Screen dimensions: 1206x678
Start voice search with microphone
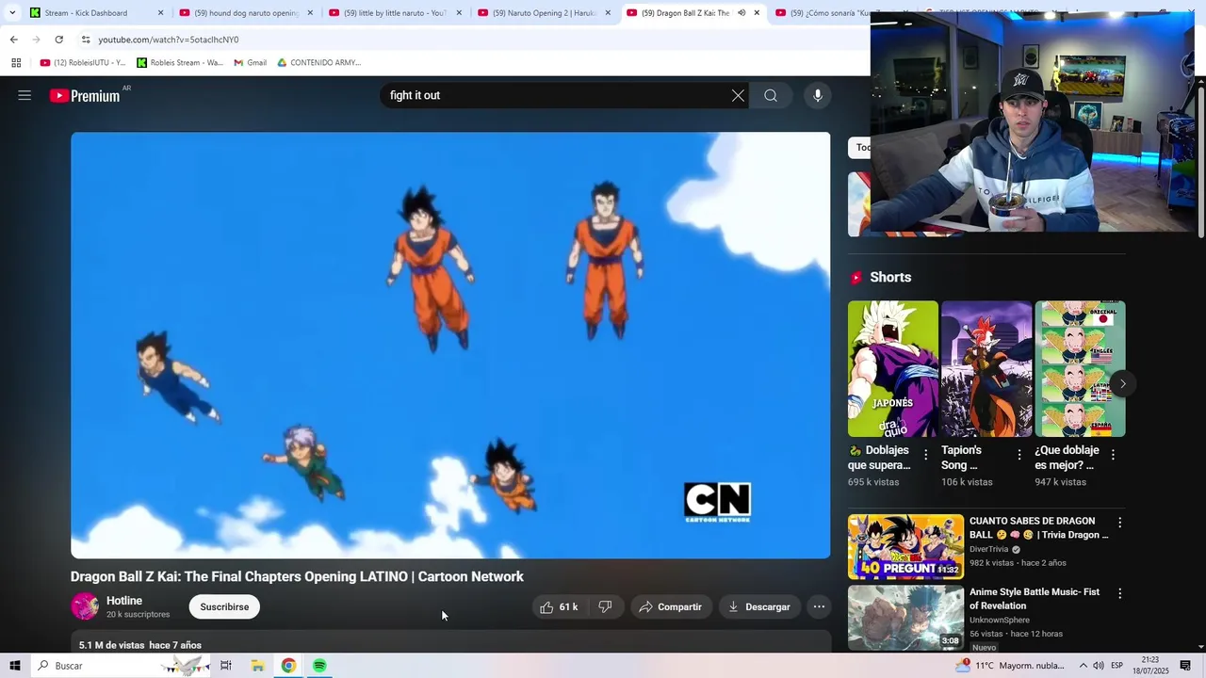(x=818, y=95)
